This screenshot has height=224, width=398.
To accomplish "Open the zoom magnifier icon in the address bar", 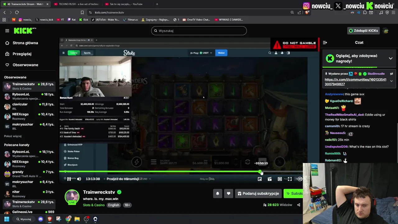I will [292, 12].
